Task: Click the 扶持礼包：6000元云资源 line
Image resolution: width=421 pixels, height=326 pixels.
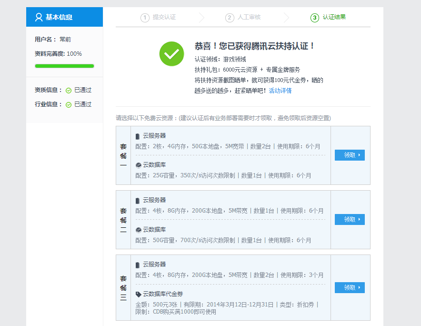Action: [x=247, y=70]
